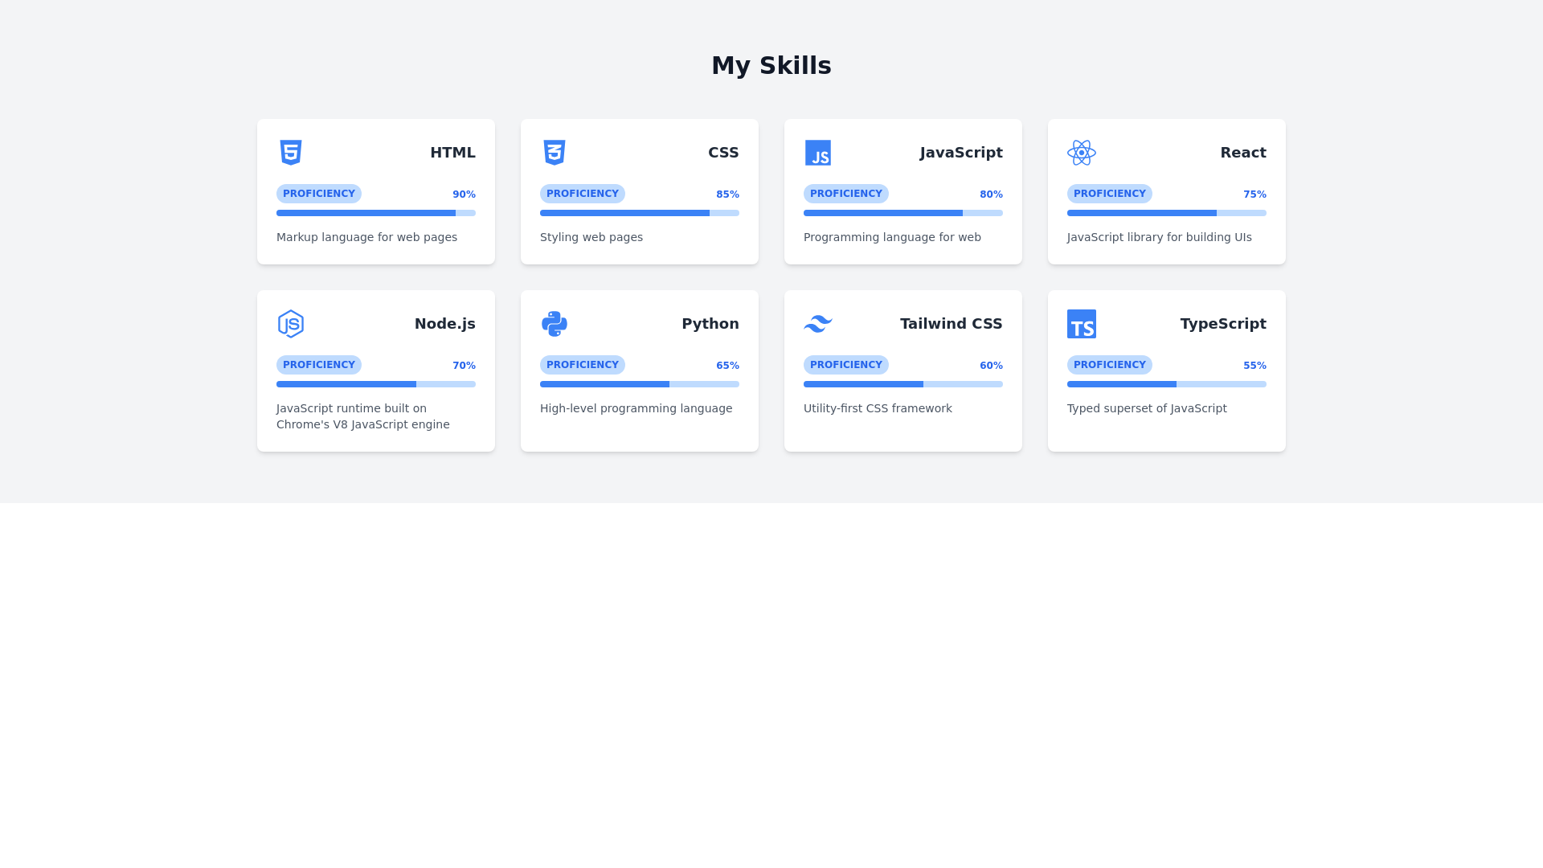Click the 90% label on HTML card
1543x868 pixels.
pos(465,194)
